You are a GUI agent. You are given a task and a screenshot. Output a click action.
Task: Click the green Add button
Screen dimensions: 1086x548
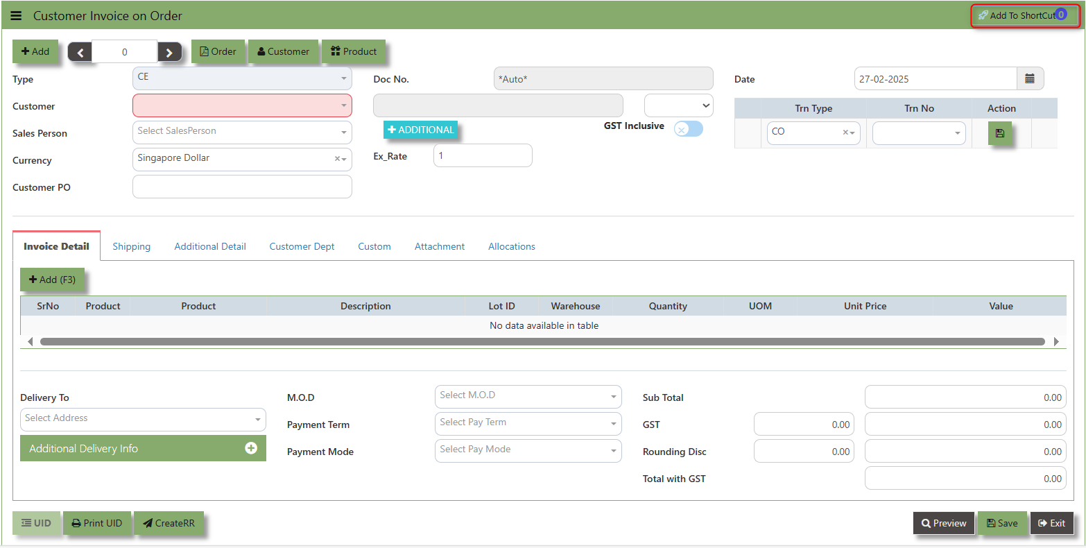pos(35,51)
